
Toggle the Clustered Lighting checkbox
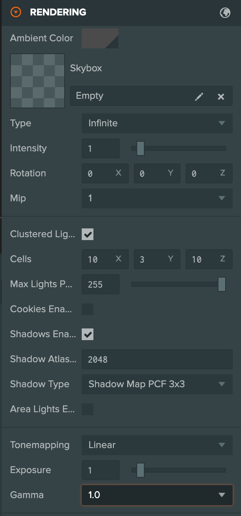(x=88, y=234)
